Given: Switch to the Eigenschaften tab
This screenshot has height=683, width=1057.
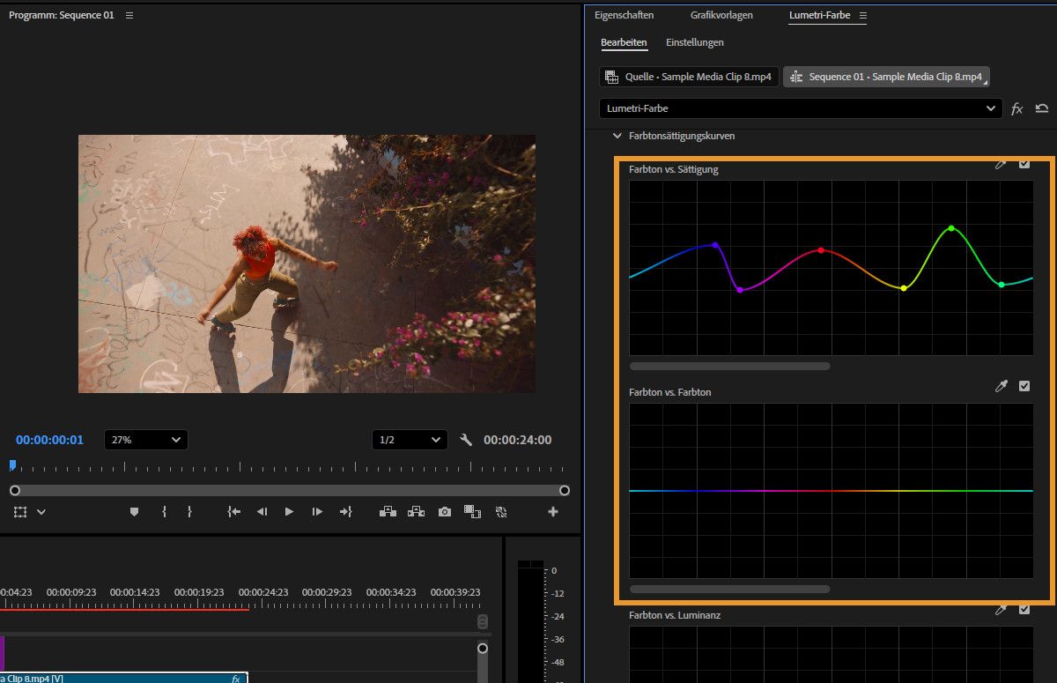Looking at the screenshot, I should pyautogui.click(x=624, y=16).
